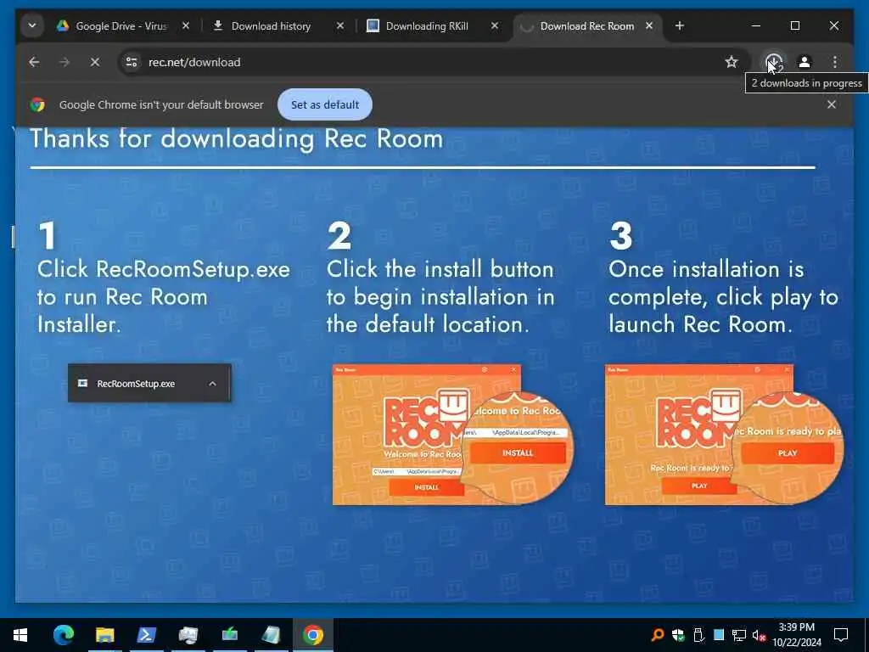Viewport: 869px width, 652px height.
Task: Click the RecRoomSetup.exe download chip image
Action: point(149,383)
